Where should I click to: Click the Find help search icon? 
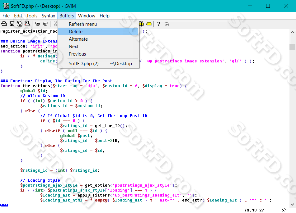pos(167,24)
